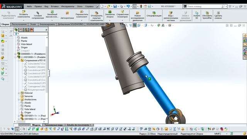Click the Недоопределенный status text
This screenshot has height=139, width=247.
167,134
